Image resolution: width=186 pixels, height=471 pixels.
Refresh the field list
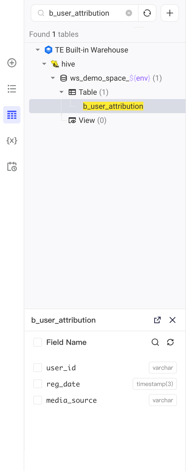(170, 342)
